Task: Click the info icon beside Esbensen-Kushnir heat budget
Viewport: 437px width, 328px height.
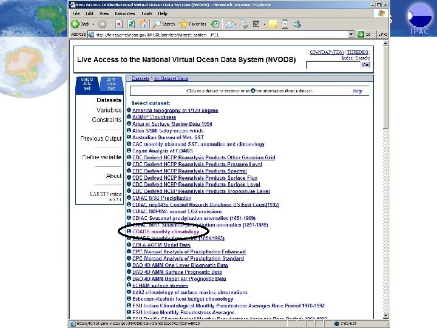Action: tap(129, 298)
